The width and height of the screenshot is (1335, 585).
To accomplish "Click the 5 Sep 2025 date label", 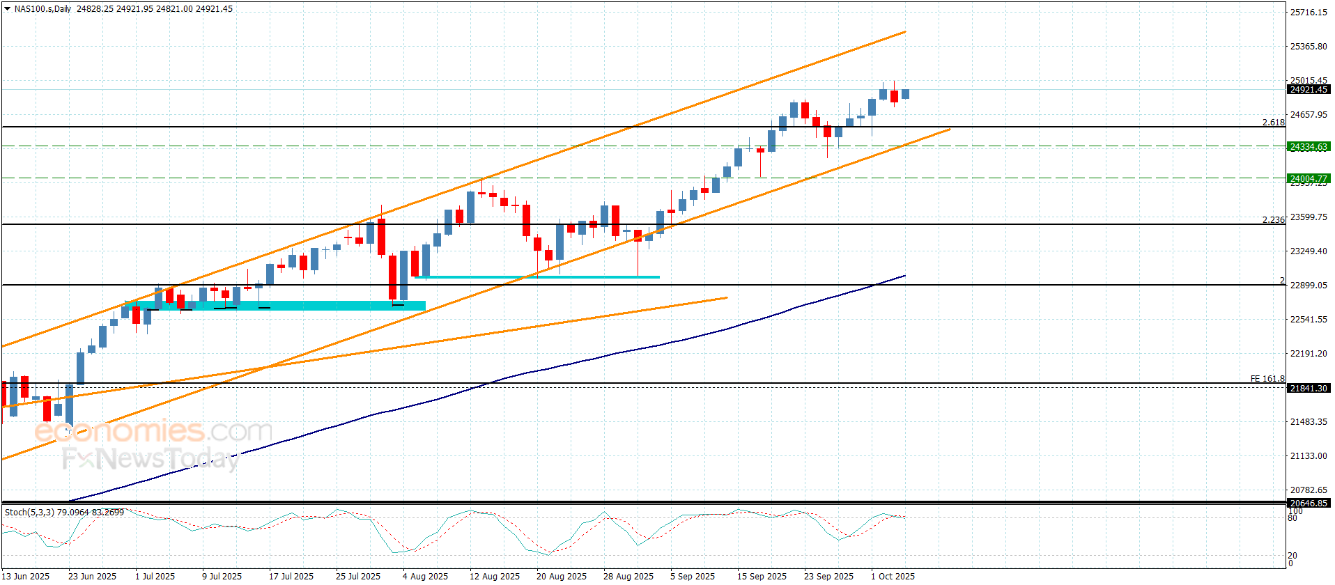I will click(x=693, y=577).
